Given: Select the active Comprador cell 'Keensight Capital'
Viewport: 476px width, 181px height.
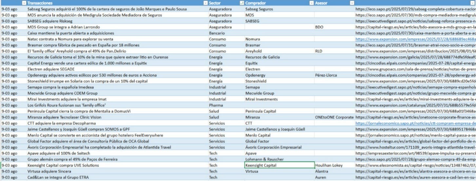Looking at the screenshot, I should coord(279,166).
